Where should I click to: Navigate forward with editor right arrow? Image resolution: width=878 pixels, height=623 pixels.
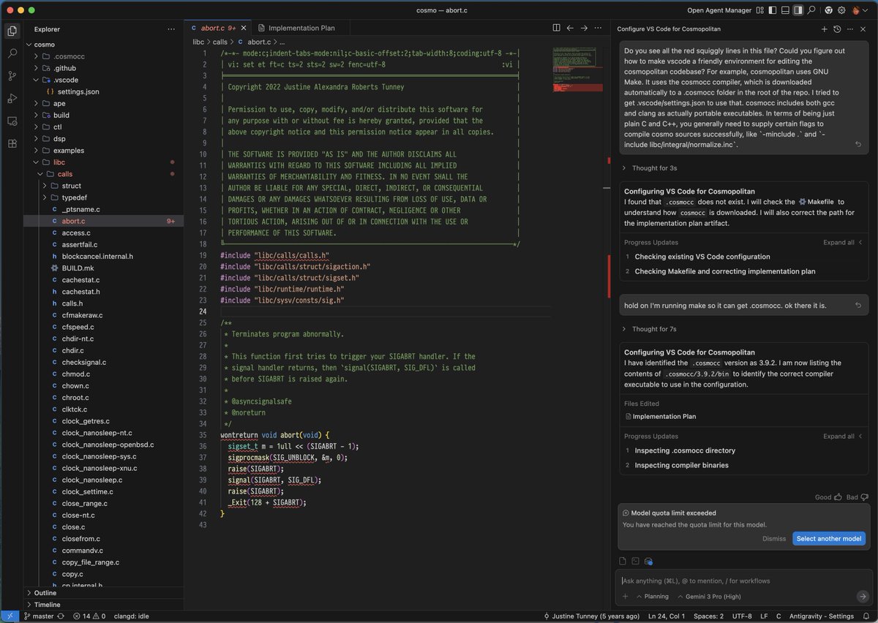click(x=584, y=28)
